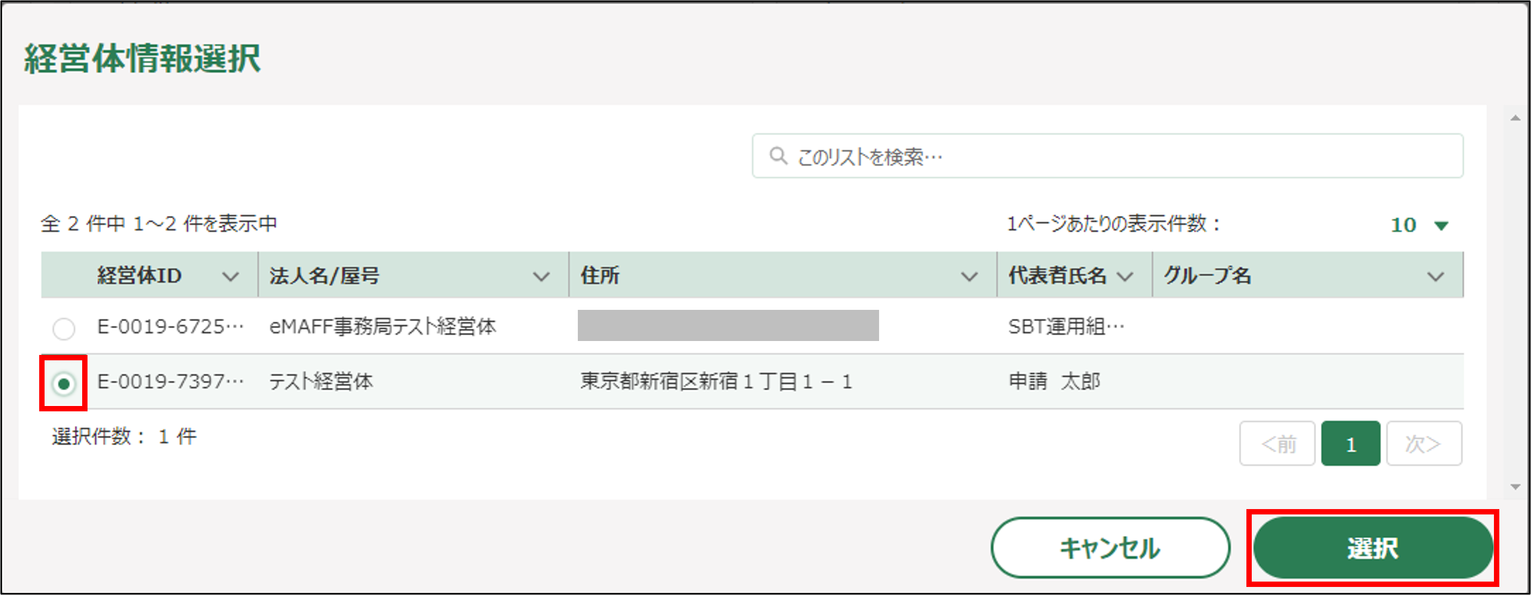The height and width of the screenshot is (595, 1531).
Task: Open the 経営体ID column sort chevron
Action: (230, 277)
